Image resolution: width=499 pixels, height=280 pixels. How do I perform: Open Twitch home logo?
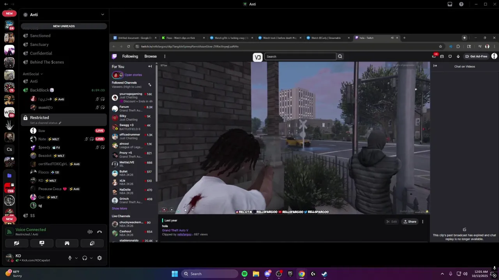tap(114, 56)
